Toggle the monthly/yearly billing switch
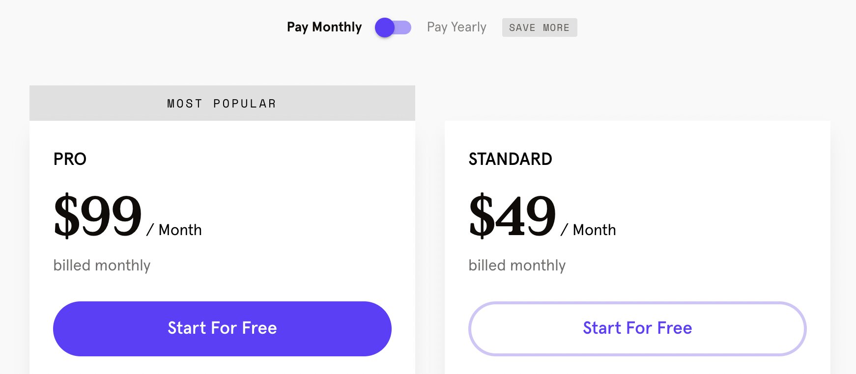This screenshot has height=374, width=856. click(393, 27)
